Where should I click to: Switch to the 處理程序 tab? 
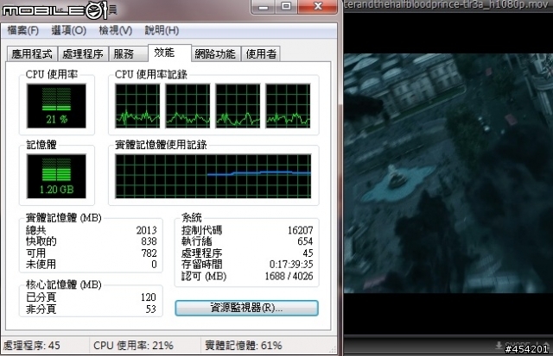(83, 53)
